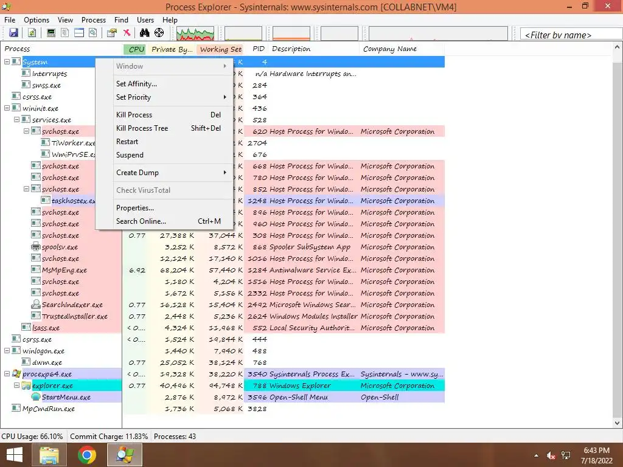
Task: Collapse the services.exe tree node
Action: pos(16,120)
